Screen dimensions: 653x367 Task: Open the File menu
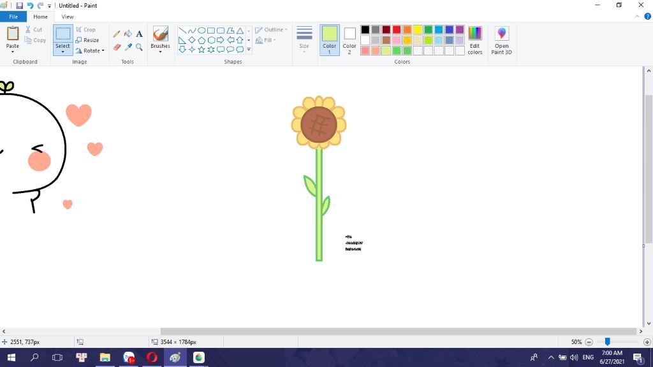(13, 17)
